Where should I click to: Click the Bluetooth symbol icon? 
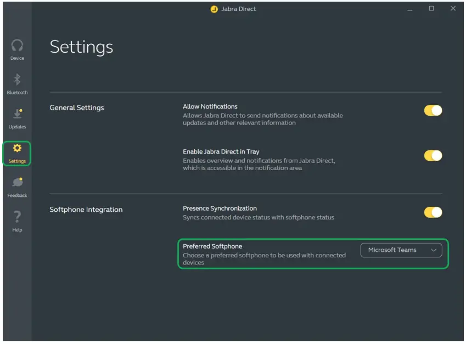(17, 80)
